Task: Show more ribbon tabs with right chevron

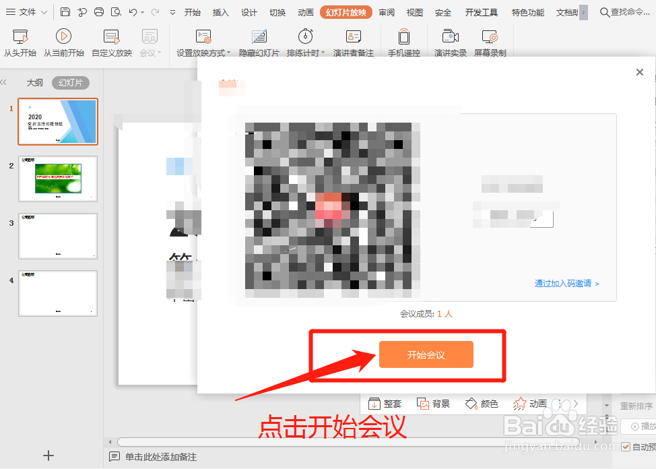Action: (584, 13)
